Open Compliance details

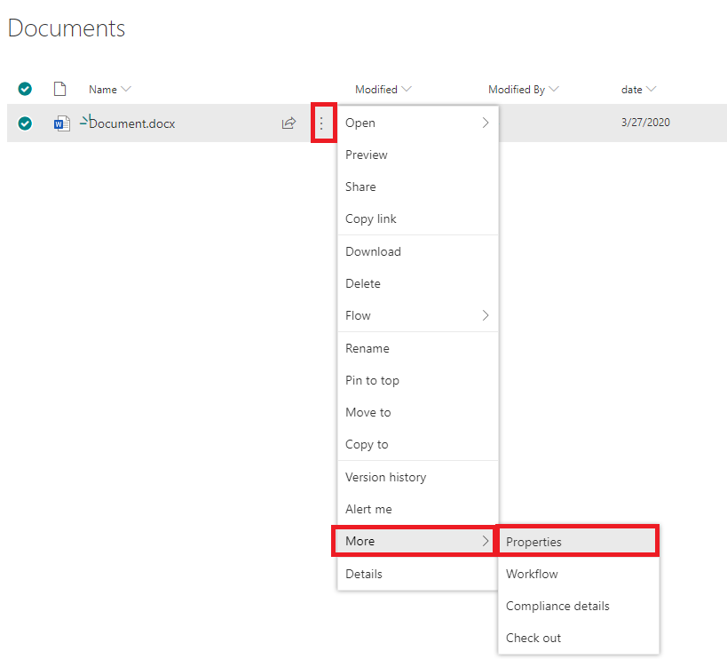pos(579,606)
